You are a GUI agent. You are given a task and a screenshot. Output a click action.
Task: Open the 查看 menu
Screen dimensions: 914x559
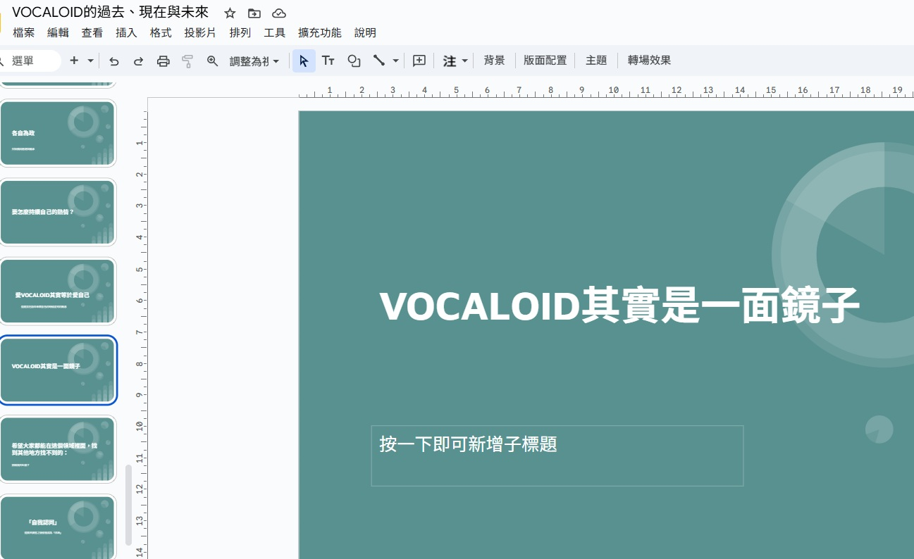pyautogui.click(x=92, y=32)
